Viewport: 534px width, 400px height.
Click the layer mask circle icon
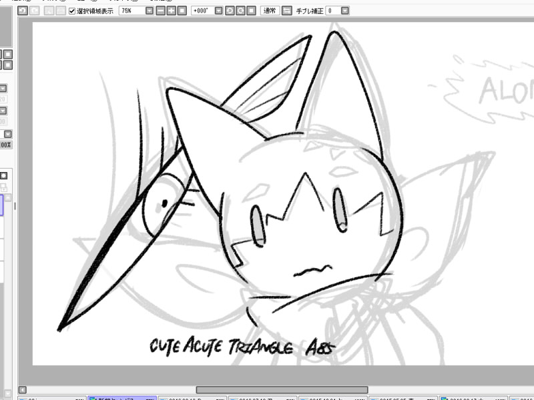(x=3, y=175)
